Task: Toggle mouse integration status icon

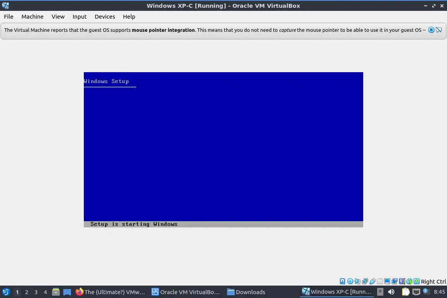Action: pos(409,281)
